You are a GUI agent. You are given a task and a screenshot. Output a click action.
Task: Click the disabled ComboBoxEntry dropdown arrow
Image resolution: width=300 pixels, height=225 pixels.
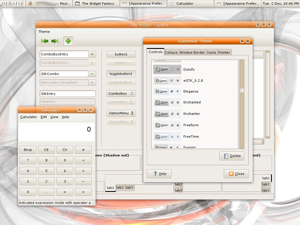coord(92,63)
